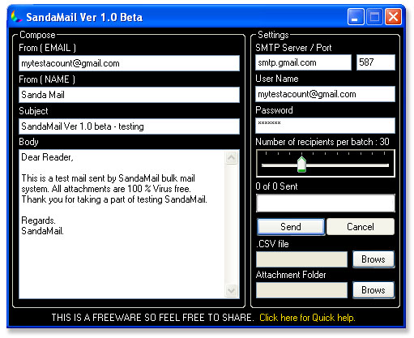This screenshot has height=338, width=414.
Task: Click the Body scrollbar down arrow
Action: [232, 291]
